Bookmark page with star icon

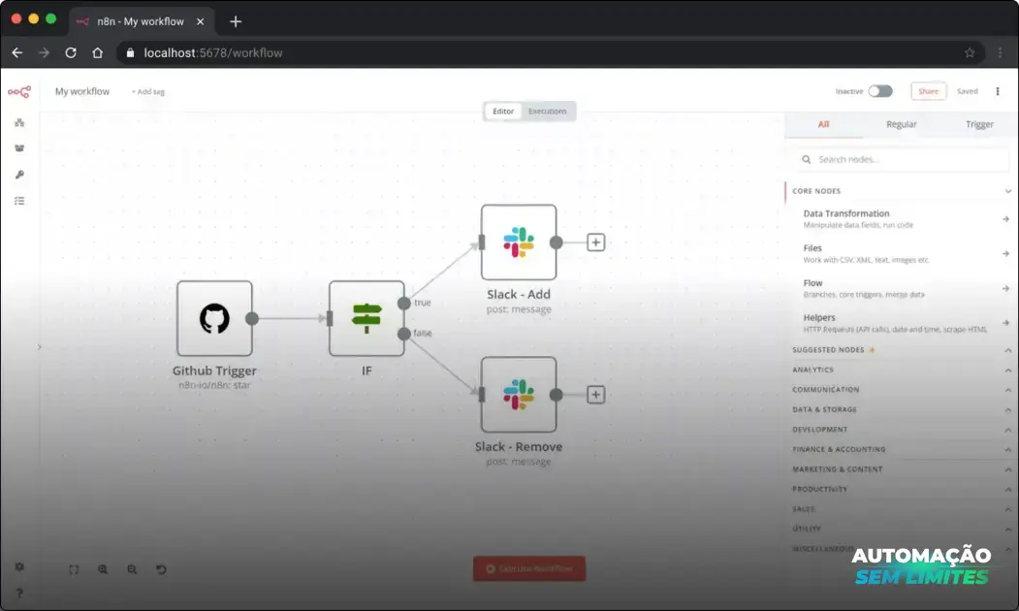pos(970,52)
